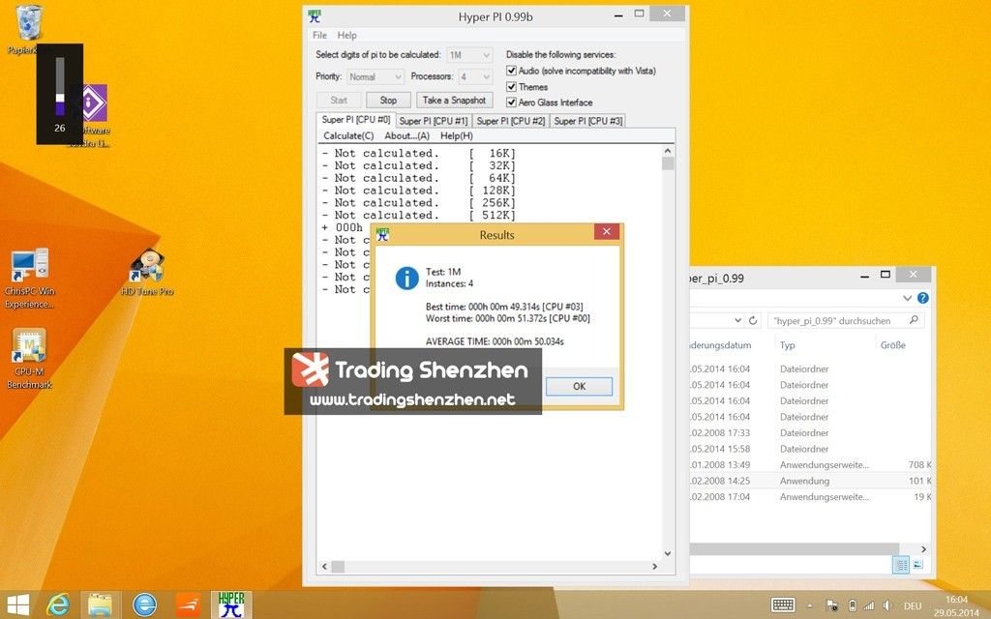Click the Stop button
The width and height of the screenshot is (991, 619).
tap(389, 101)
